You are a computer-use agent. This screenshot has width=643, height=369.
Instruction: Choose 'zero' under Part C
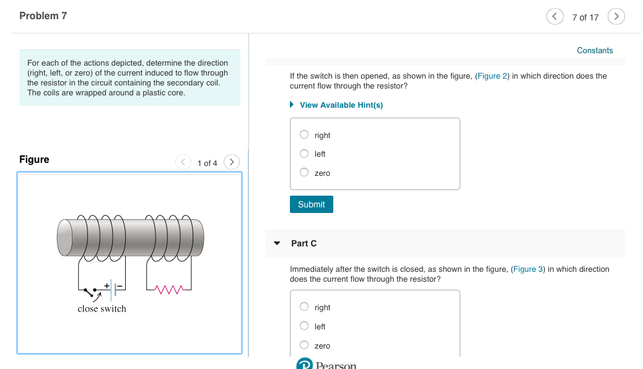pos(304,344)
